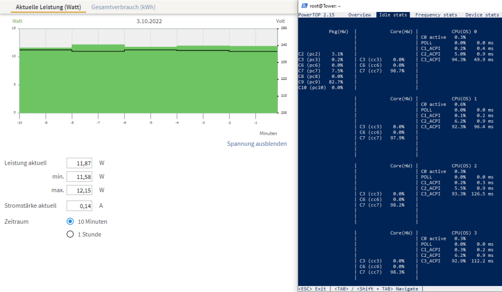
Task: Click the Volt axis label
Action: [281, 21]
